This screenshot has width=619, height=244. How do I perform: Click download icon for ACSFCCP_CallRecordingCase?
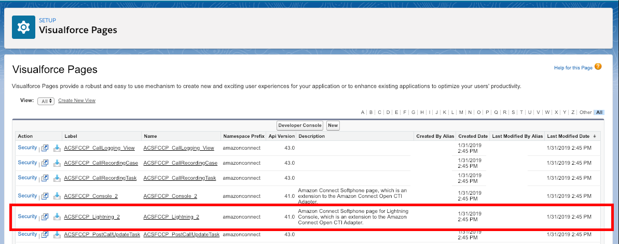tap(57, 163)
